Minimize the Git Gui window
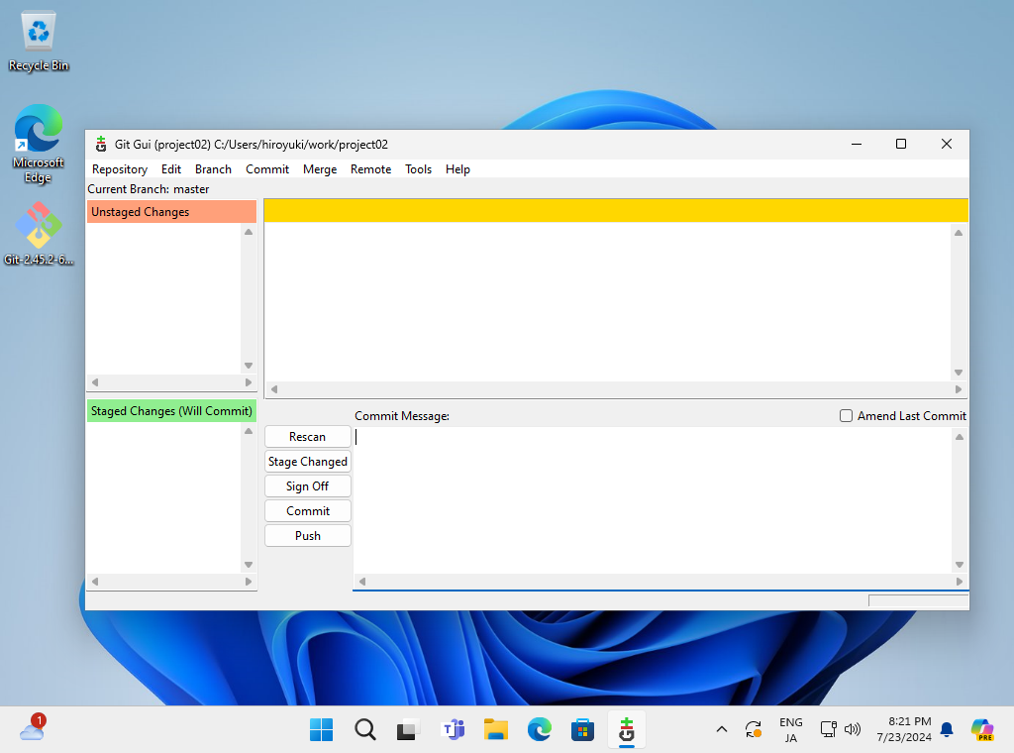The image size is (1014, 753). [x=857, y=144]
